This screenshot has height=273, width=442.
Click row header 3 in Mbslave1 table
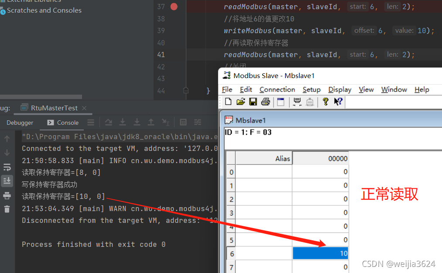tap(231, 213)
